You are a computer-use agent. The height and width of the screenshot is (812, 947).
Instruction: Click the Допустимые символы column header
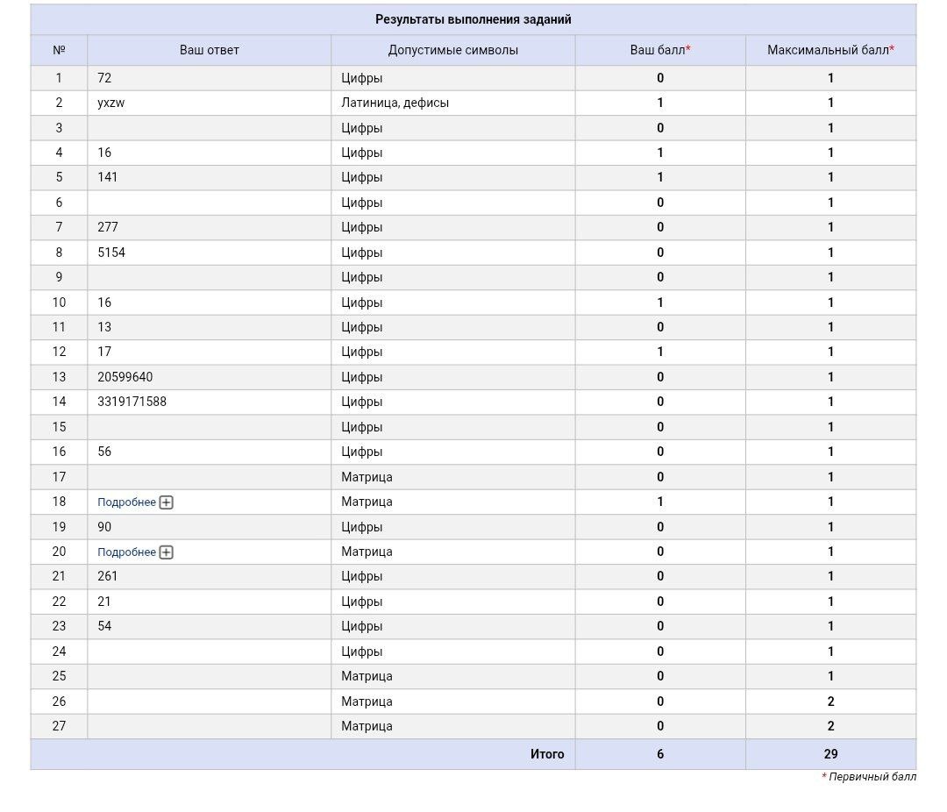[453, 50]
